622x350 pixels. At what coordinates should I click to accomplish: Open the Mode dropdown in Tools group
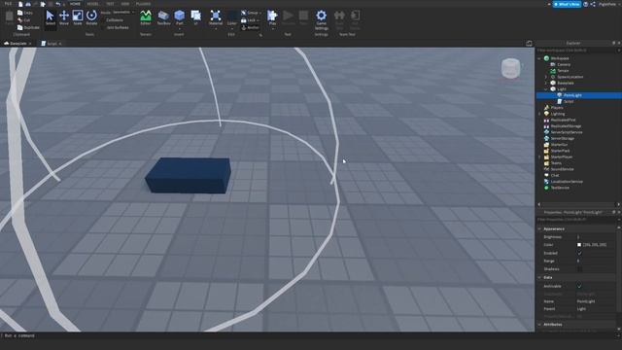123,13
